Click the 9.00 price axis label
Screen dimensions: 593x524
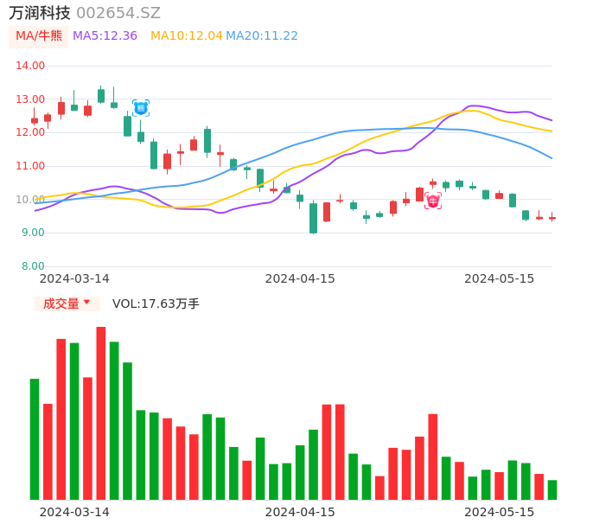33,233
